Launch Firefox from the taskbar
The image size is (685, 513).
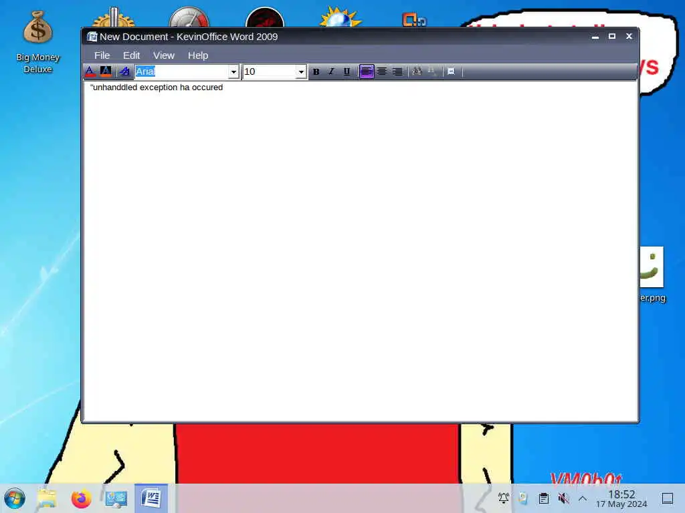coord(81,498)
